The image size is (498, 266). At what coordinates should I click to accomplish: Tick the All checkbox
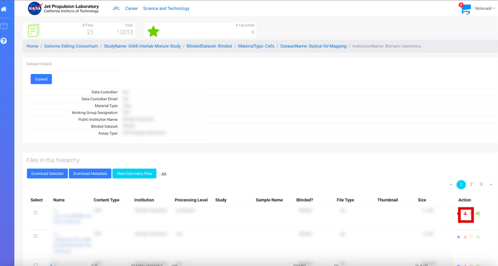tap(159, 174)
